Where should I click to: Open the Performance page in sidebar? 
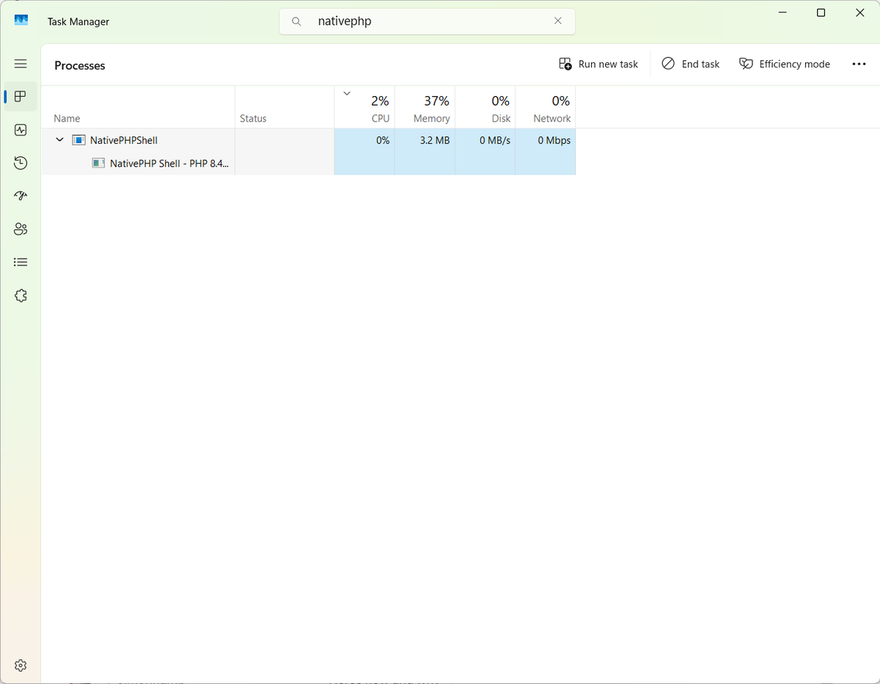(21, 130)
